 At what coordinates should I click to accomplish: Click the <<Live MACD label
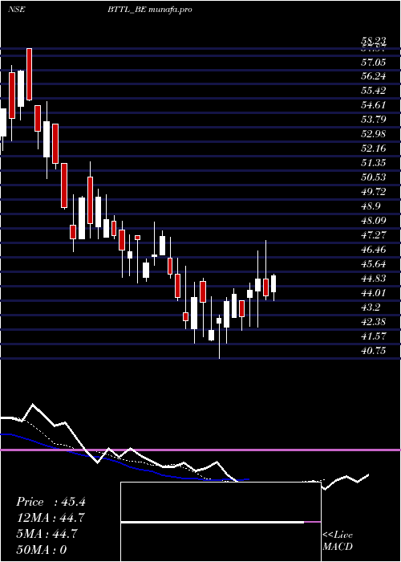click(338, 541)
